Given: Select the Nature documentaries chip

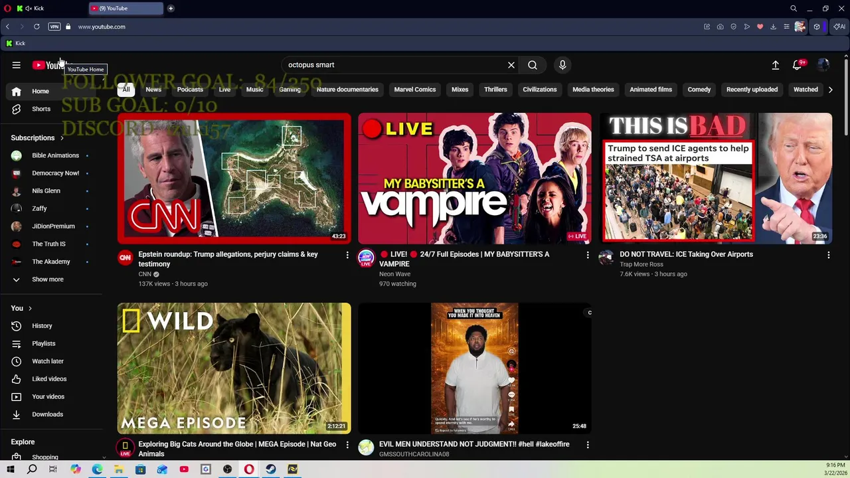Looking at the screenshot, I should pyautogui.click(x=347, y=90).
